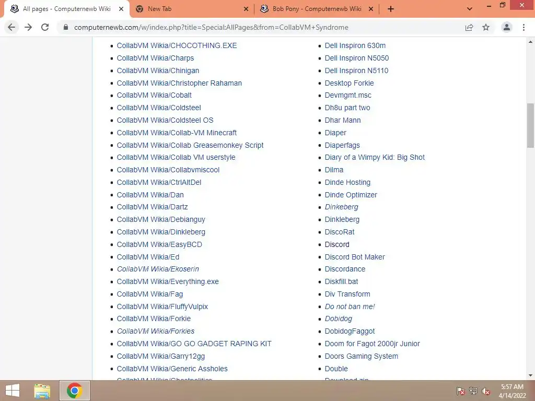Open a new browser tab
The height and width of the screenshot is (401, 535).
[x=391, y=9]
